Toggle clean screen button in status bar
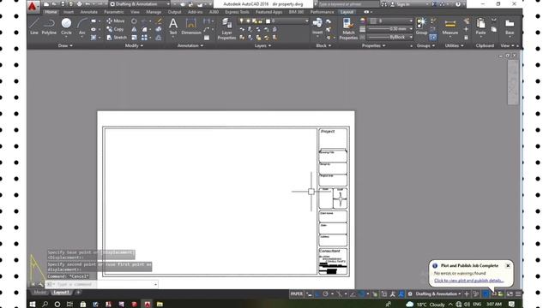Image resolution: width=549 pixels, height=308 pixels. [510, 294]
